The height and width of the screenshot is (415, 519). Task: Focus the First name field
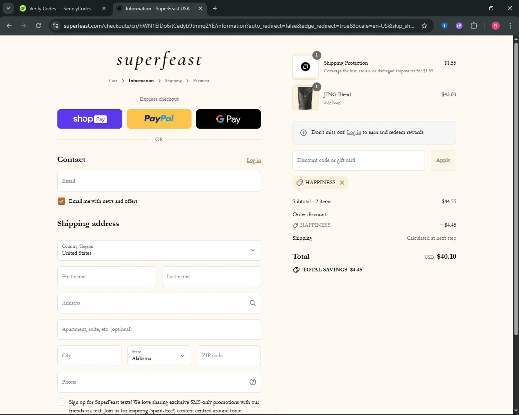107,277
